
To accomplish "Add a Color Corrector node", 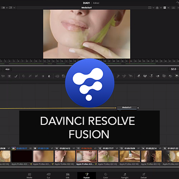I will tap(24, 76).
